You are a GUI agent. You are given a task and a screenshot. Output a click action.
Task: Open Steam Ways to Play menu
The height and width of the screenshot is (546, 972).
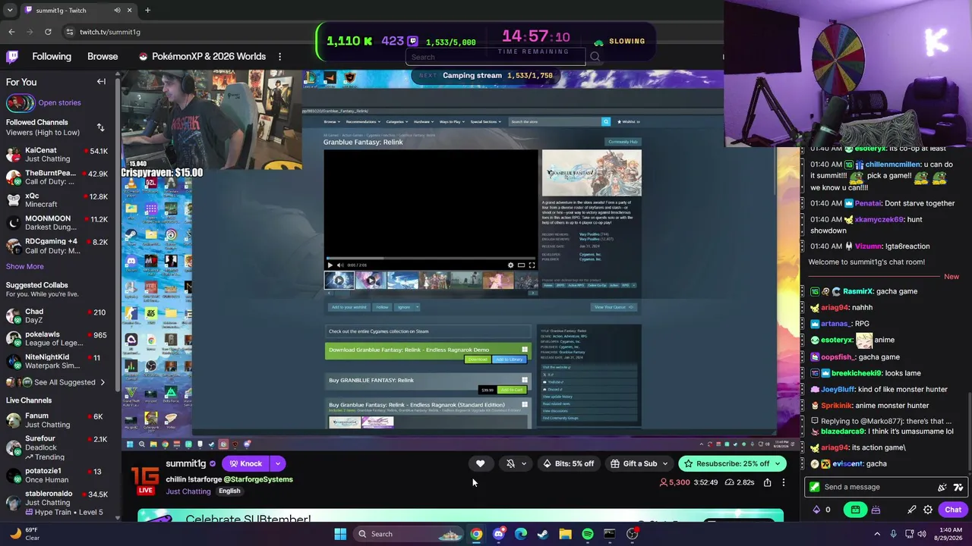[x=452, y=121]
